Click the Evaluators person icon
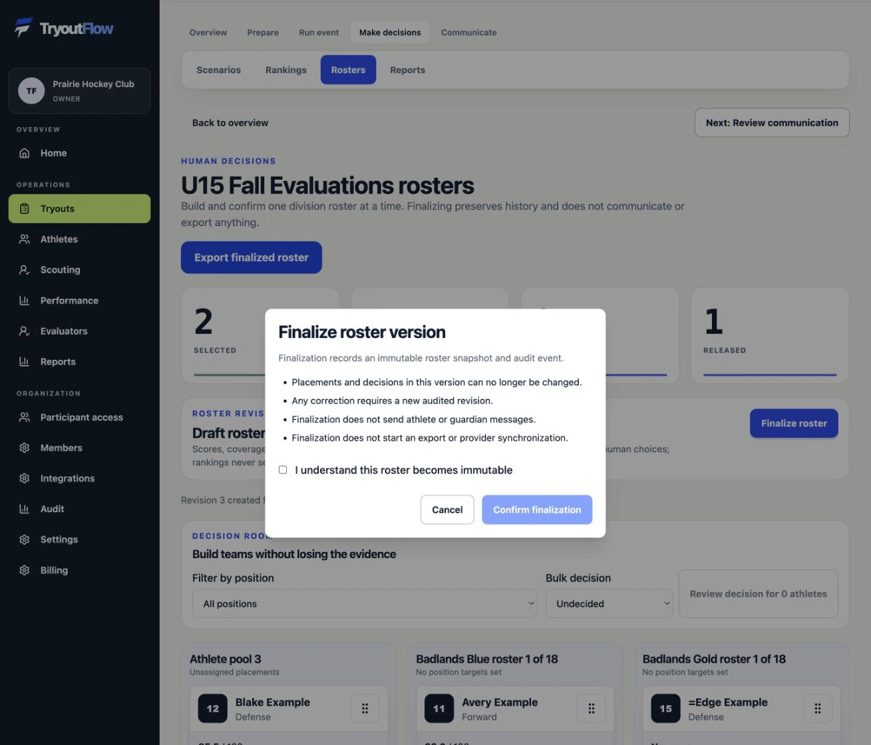 [x=25, y=331]
